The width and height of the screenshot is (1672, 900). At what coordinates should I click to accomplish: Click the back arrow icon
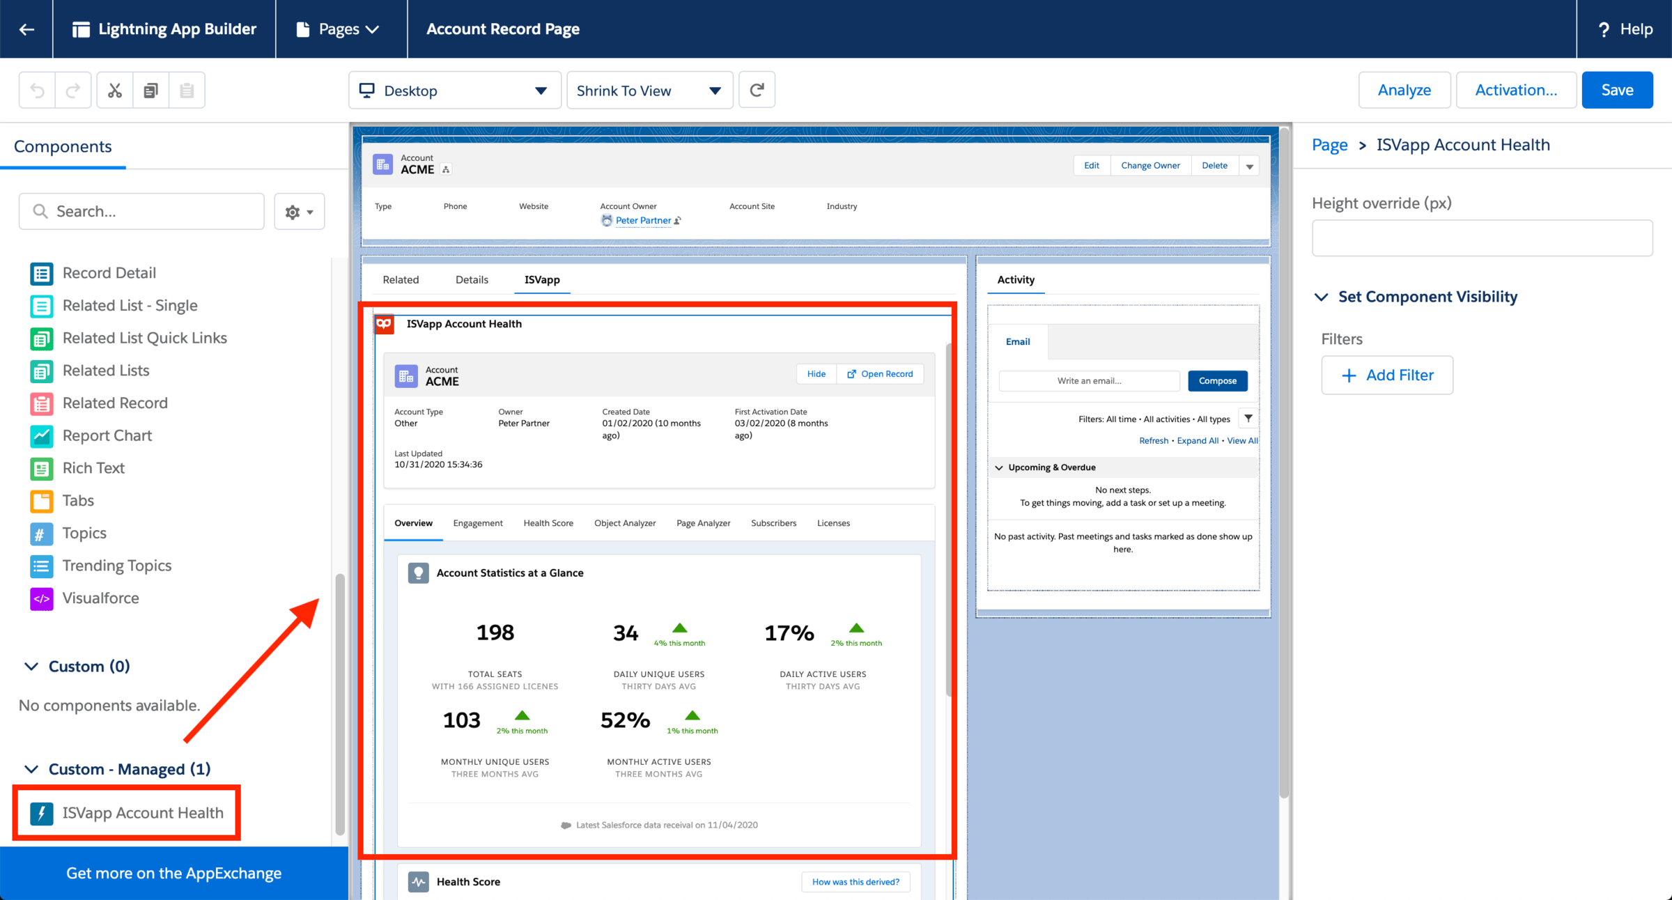pos(26,29)
